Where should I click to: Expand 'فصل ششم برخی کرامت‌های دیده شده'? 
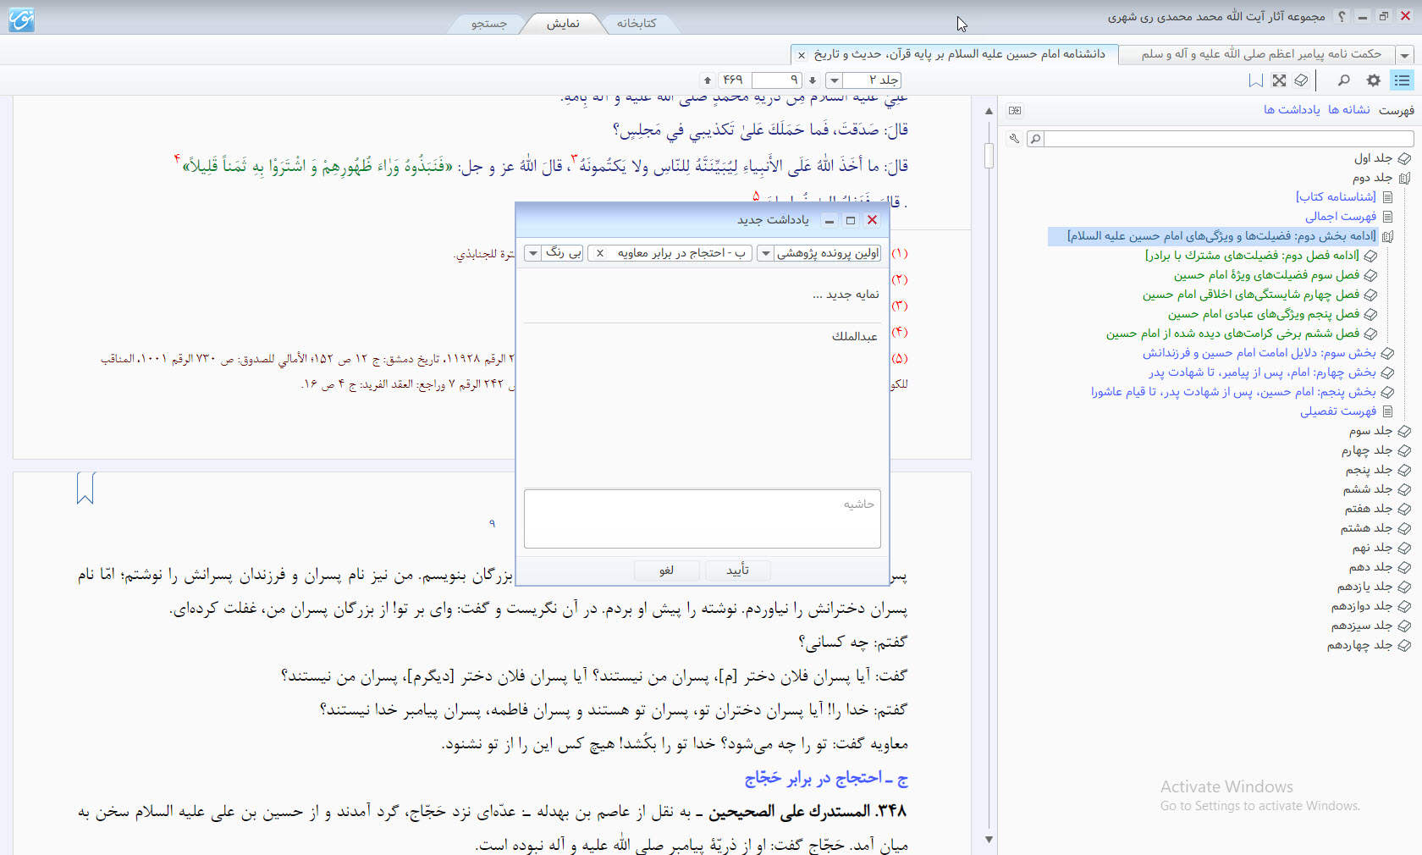pos(1370,334)
